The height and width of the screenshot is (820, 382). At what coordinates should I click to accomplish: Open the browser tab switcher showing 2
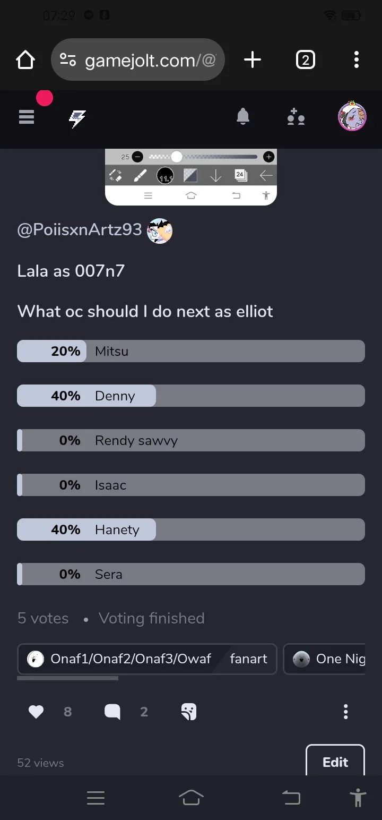pyautogui.click(x=305, y=59)
